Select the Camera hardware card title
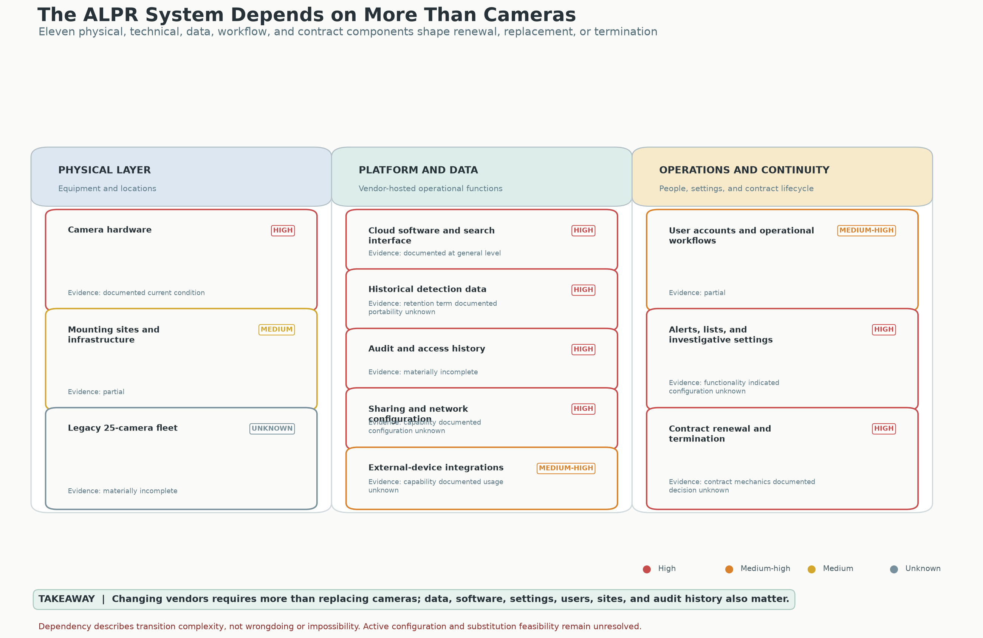The width and height of the screenshot is (983, 638). pyautogui.click(x=110, y=230)
